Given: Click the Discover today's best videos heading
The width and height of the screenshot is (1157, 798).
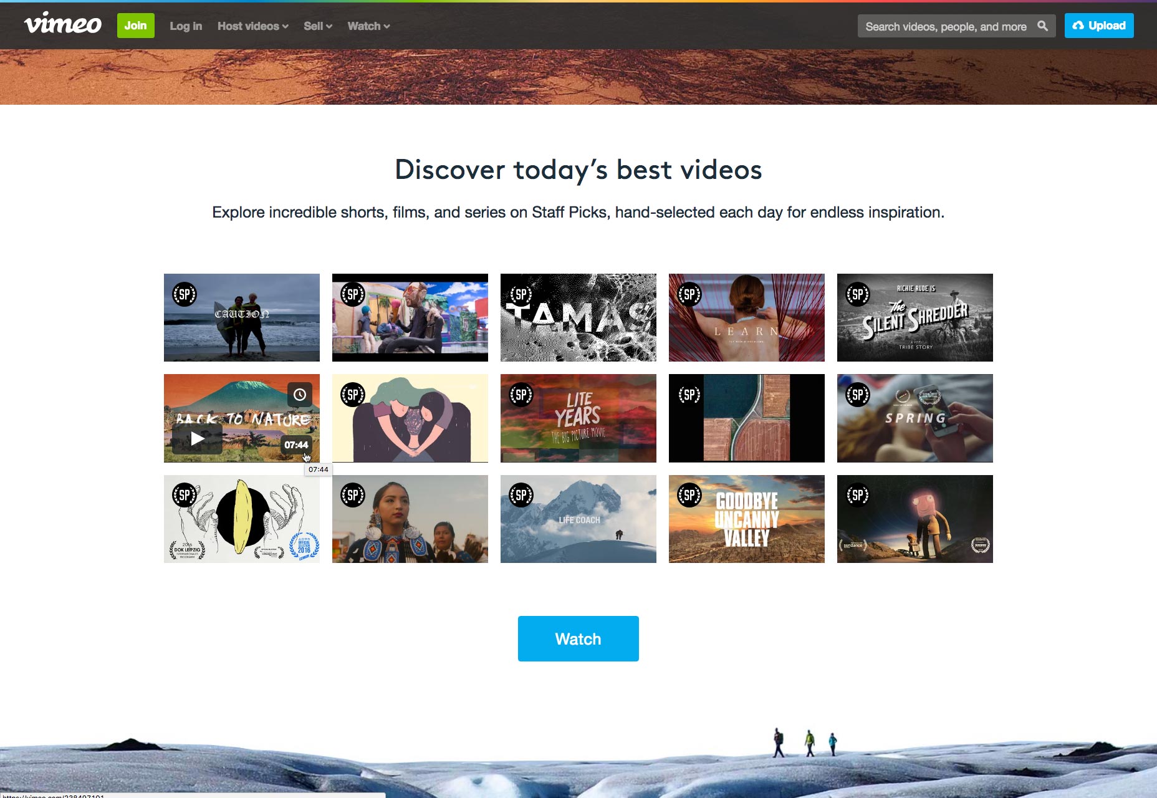Looking at the screenshot, I should (x=578, y=170).
